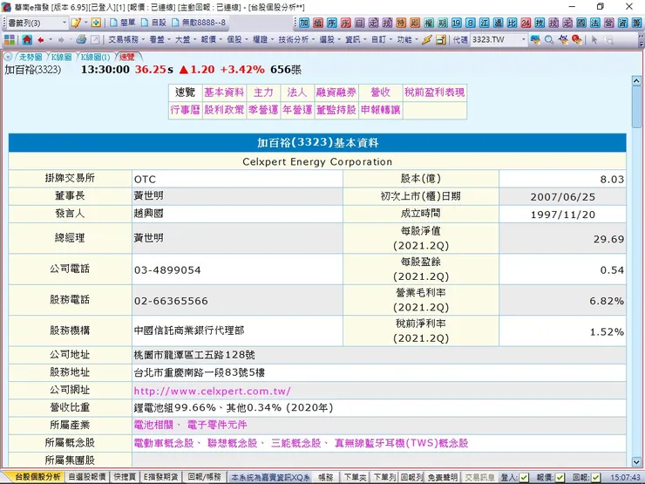645x484 pixels.
Task: Click the lightning bolt quick order icon
Action: coord(427,40)
